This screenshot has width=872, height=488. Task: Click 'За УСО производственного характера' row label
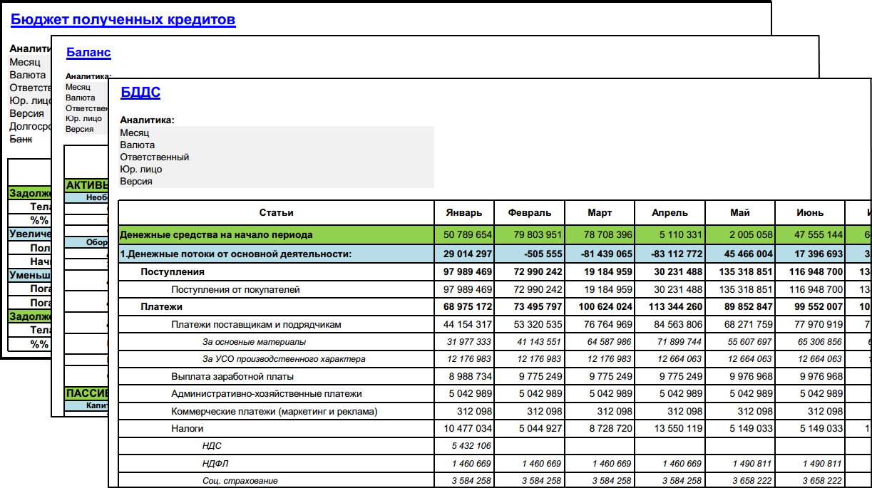pyautogui.click(x=284, y=359)
